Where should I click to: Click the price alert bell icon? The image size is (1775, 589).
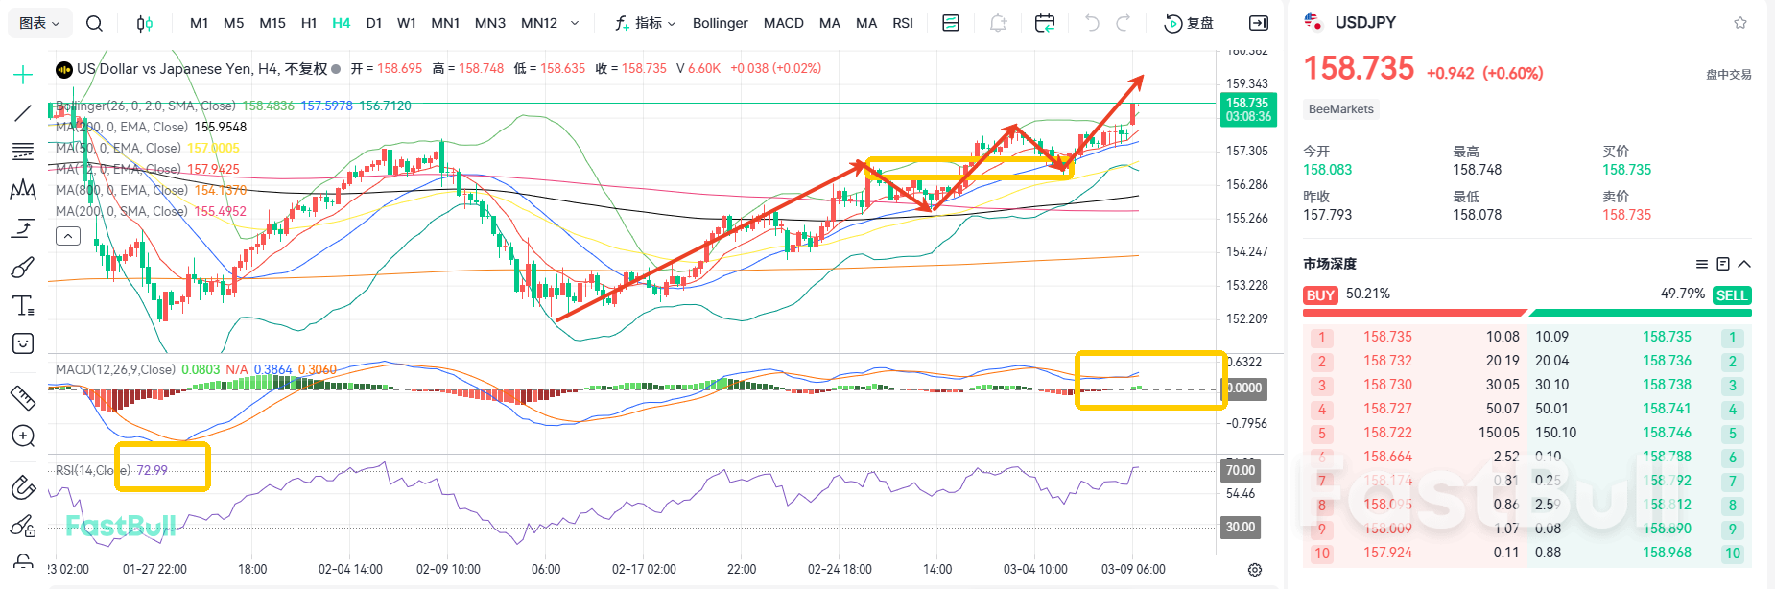(998, 23)
